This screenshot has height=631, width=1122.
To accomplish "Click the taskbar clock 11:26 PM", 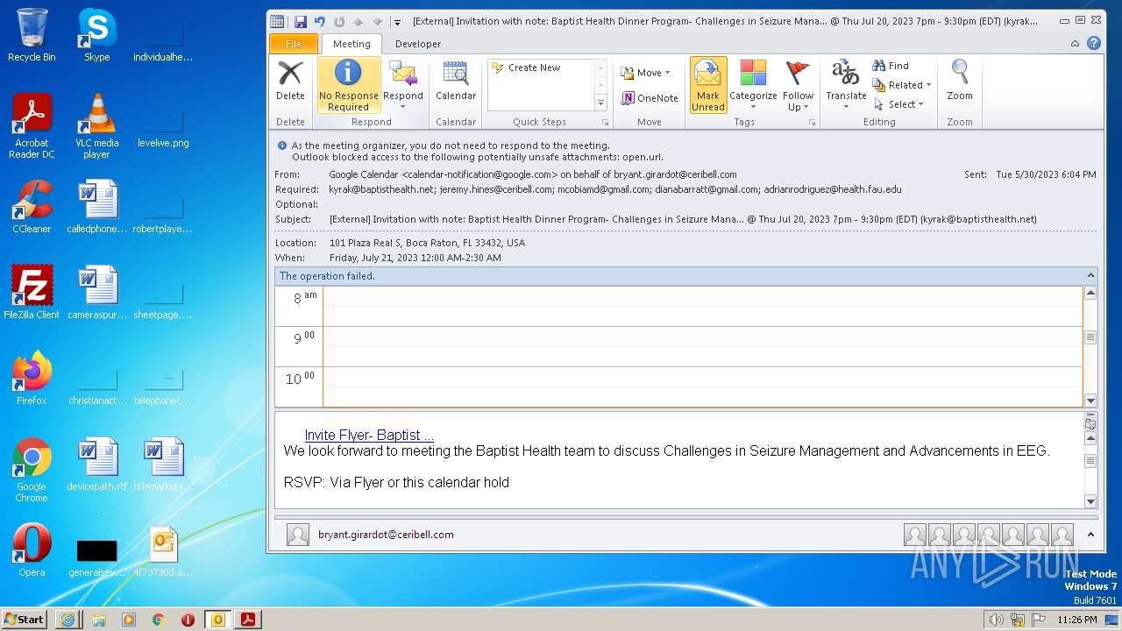I will click(x=1076, y=620).
